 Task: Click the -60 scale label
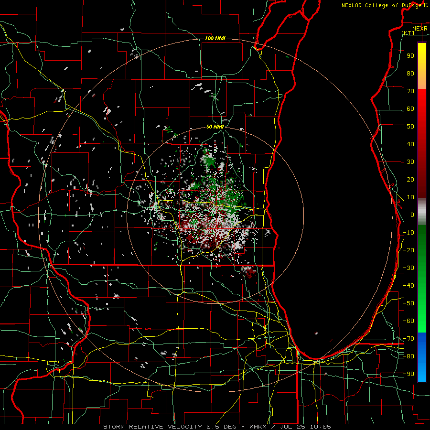click(408, 321)
